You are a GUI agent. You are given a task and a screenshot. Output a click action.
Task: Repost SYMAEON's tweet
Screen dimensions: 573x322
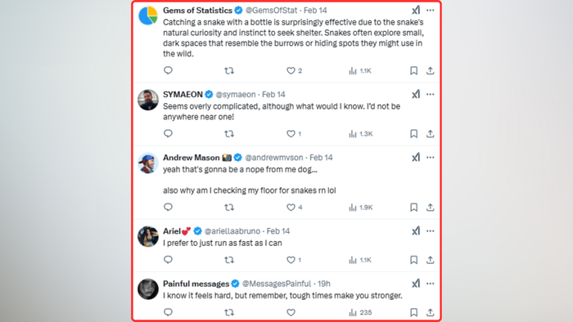coord(229,134)
